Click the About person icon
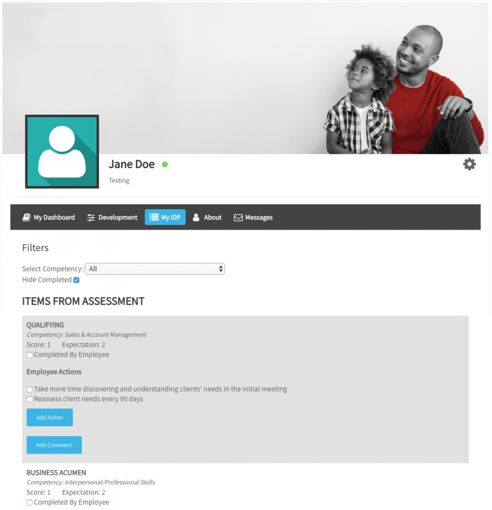492x510 pixels. click(x=196, y=217)
